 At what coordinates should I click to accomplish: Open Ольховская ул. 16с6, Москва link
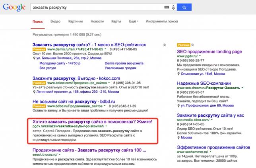point(203,74)
